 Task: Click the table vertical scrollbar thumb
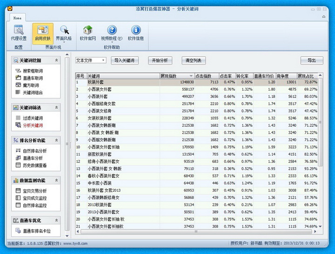320,122
